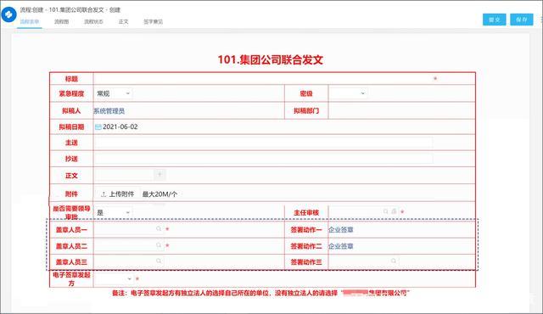
Task: Open the 电子签章发起方 dropdown
Action: click(x=114, y=278)
